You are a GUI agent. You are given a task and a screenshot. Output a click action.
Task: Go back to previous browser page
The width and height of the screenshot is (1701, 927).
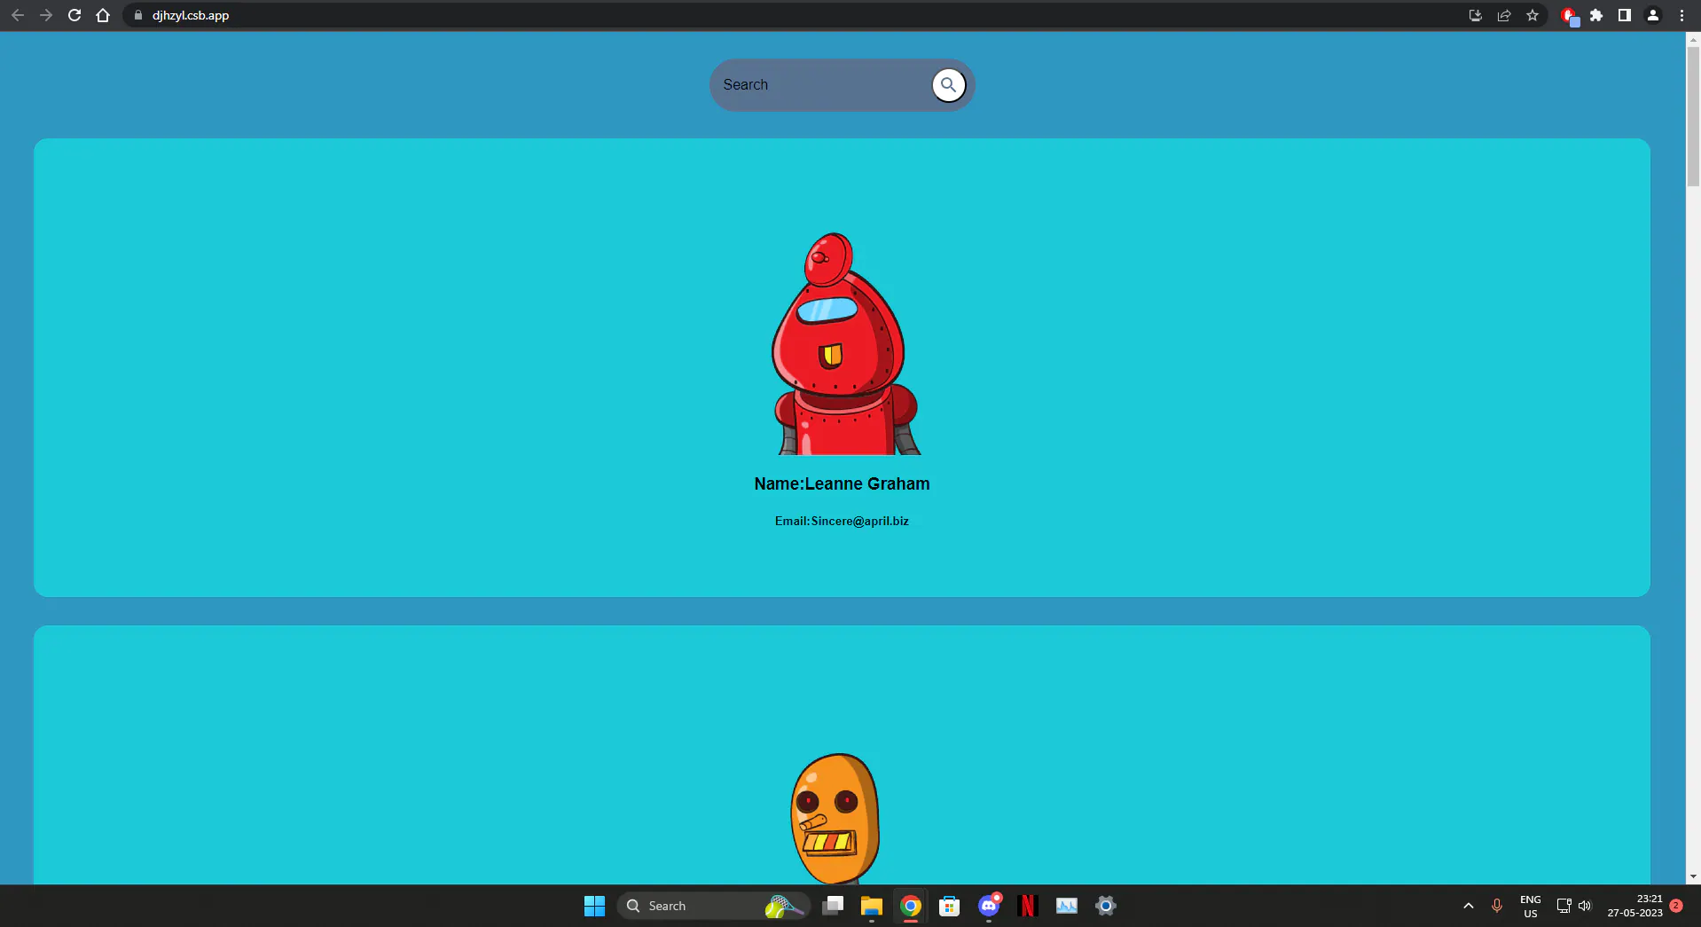pos(18,15)
